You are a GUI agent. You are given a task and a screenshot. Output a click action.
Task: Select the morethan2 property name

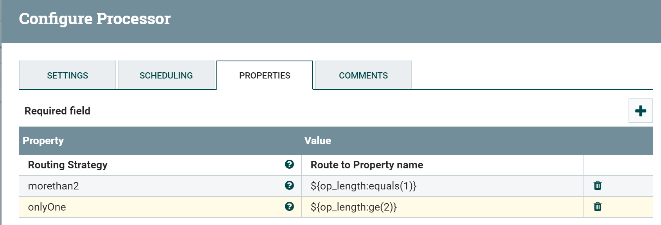[x=53, y=186]
